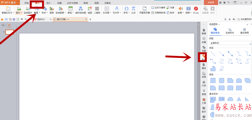Screen dimensions: 252x120
Task: Select the straight line shape
Action: click(213, 54)
